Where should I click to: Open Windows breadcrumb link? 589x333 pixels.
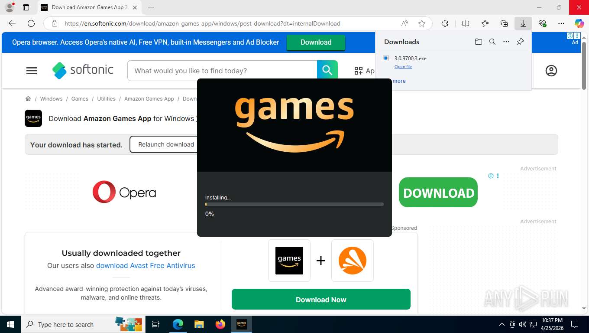pos(51,99)
